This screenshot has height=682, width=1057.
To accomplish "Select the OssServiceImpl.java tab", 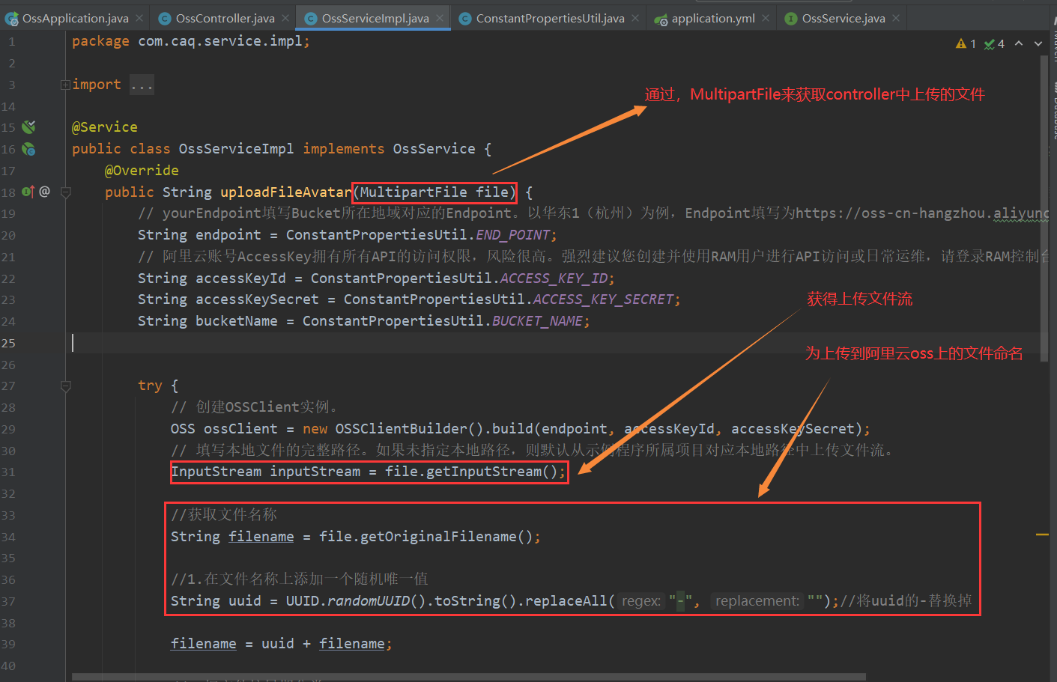I will click(375, 18).
